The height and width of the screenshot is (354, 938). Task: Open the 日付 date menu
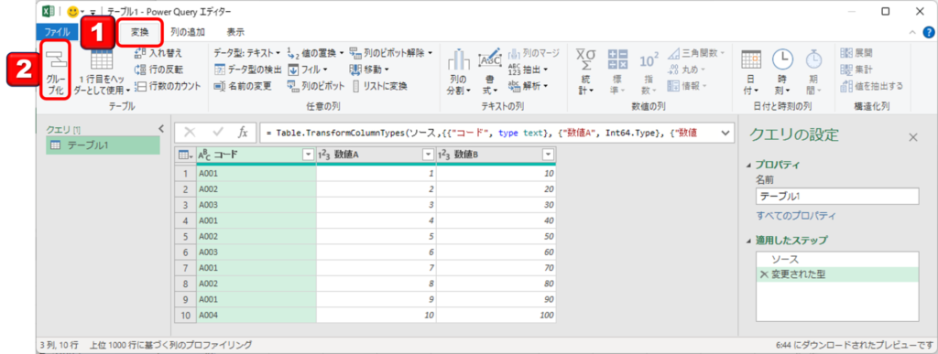pos(751,70)
